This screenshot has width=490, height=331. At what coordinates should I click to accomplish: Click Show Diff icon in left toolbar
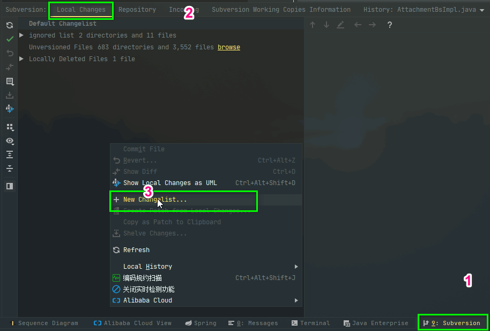[x=10, y=67]
